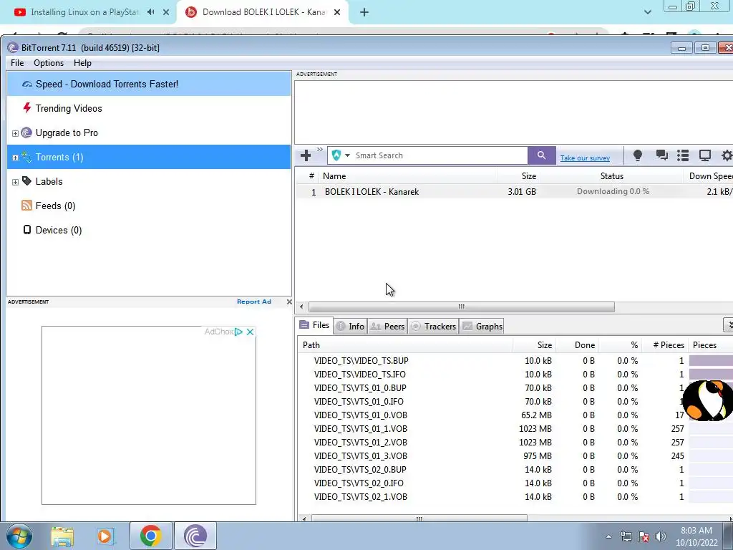Open Windows Start menu orb
The image size is (733, 550).
19,536
